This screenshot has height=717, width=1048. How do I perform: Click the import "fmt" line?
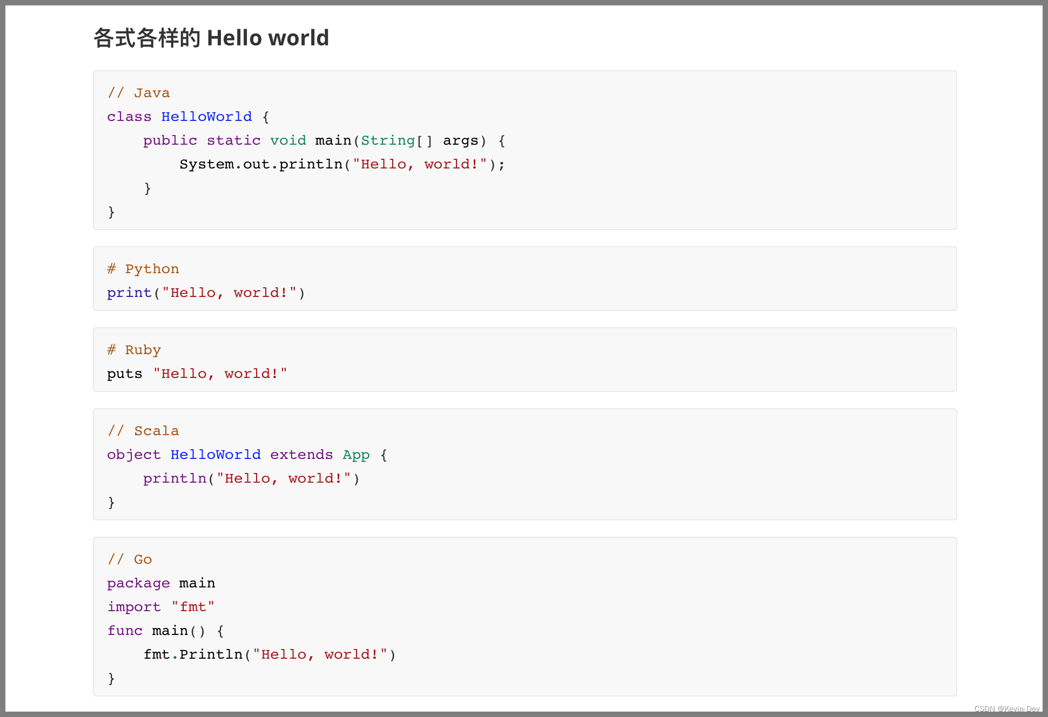(160, 607)
